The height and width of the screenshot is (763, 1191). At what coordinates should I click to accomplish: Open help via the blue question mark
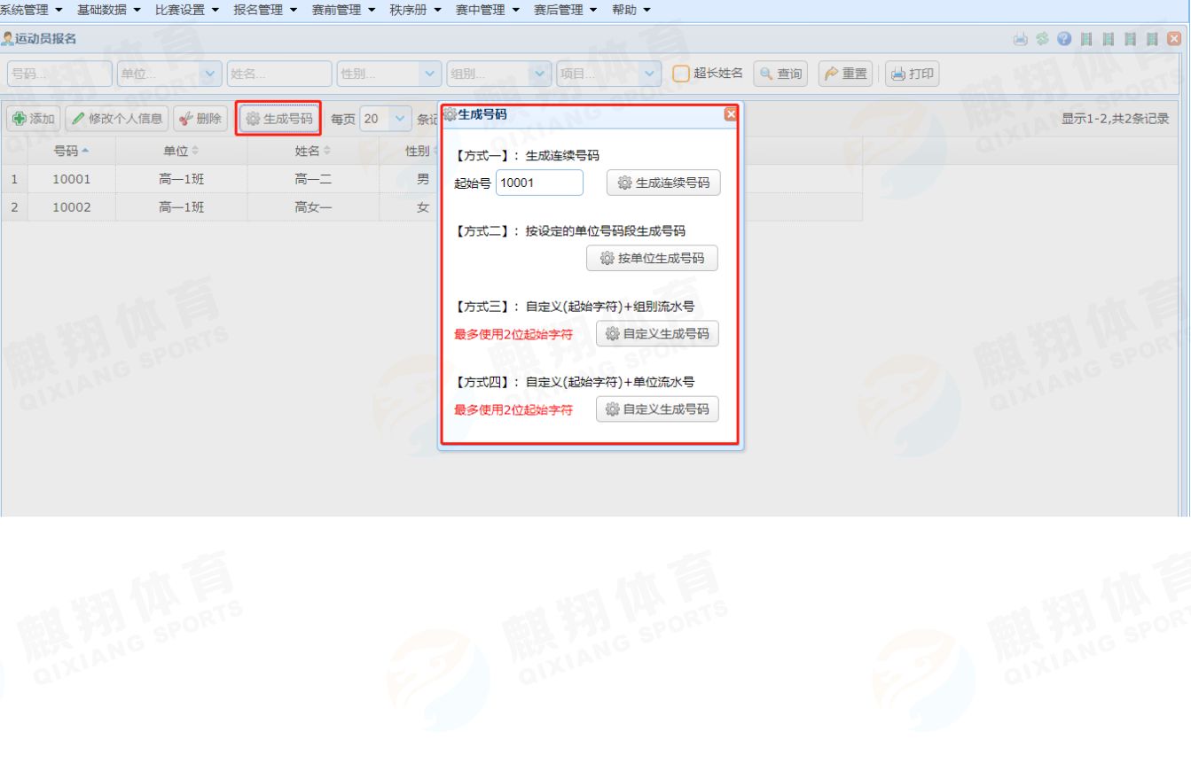1064,39
